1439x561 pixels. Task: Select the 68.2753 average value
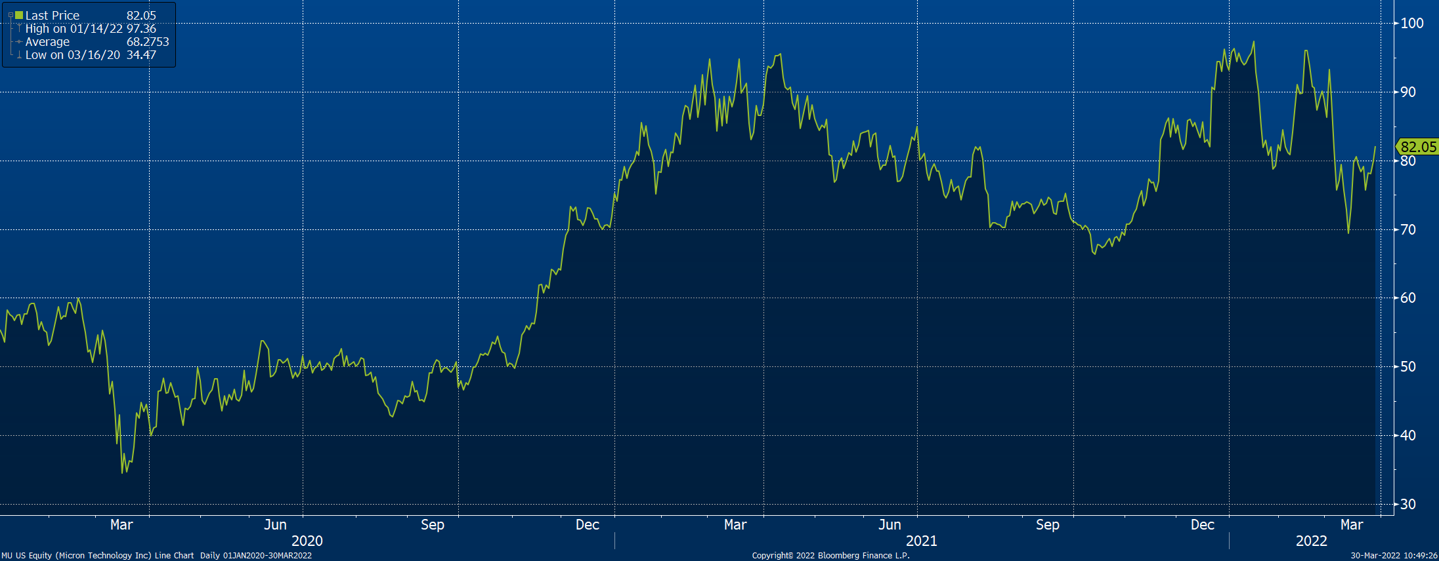[148, 41]
